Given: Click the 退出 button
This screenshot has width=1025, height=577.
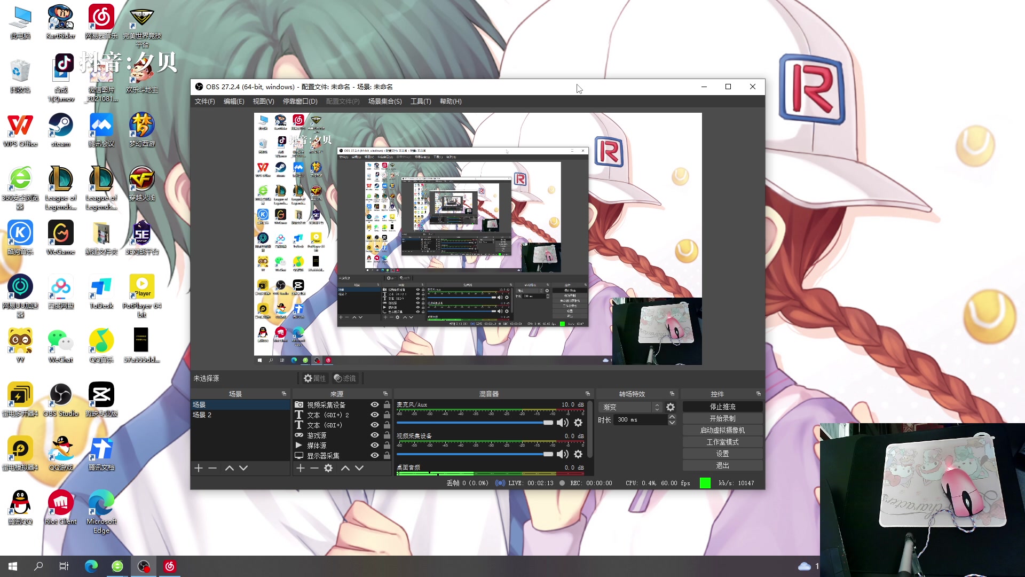Looking at the screenshot, I should [722, 466].
